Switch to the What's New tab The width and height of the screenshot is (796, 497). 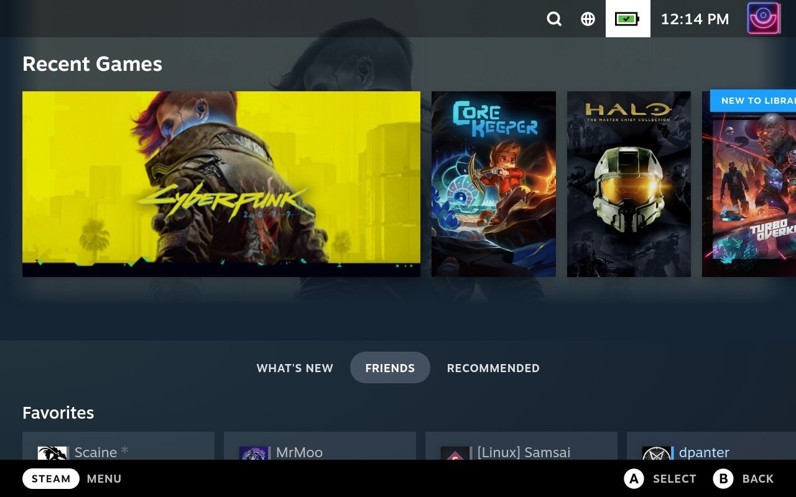[295, 368]
